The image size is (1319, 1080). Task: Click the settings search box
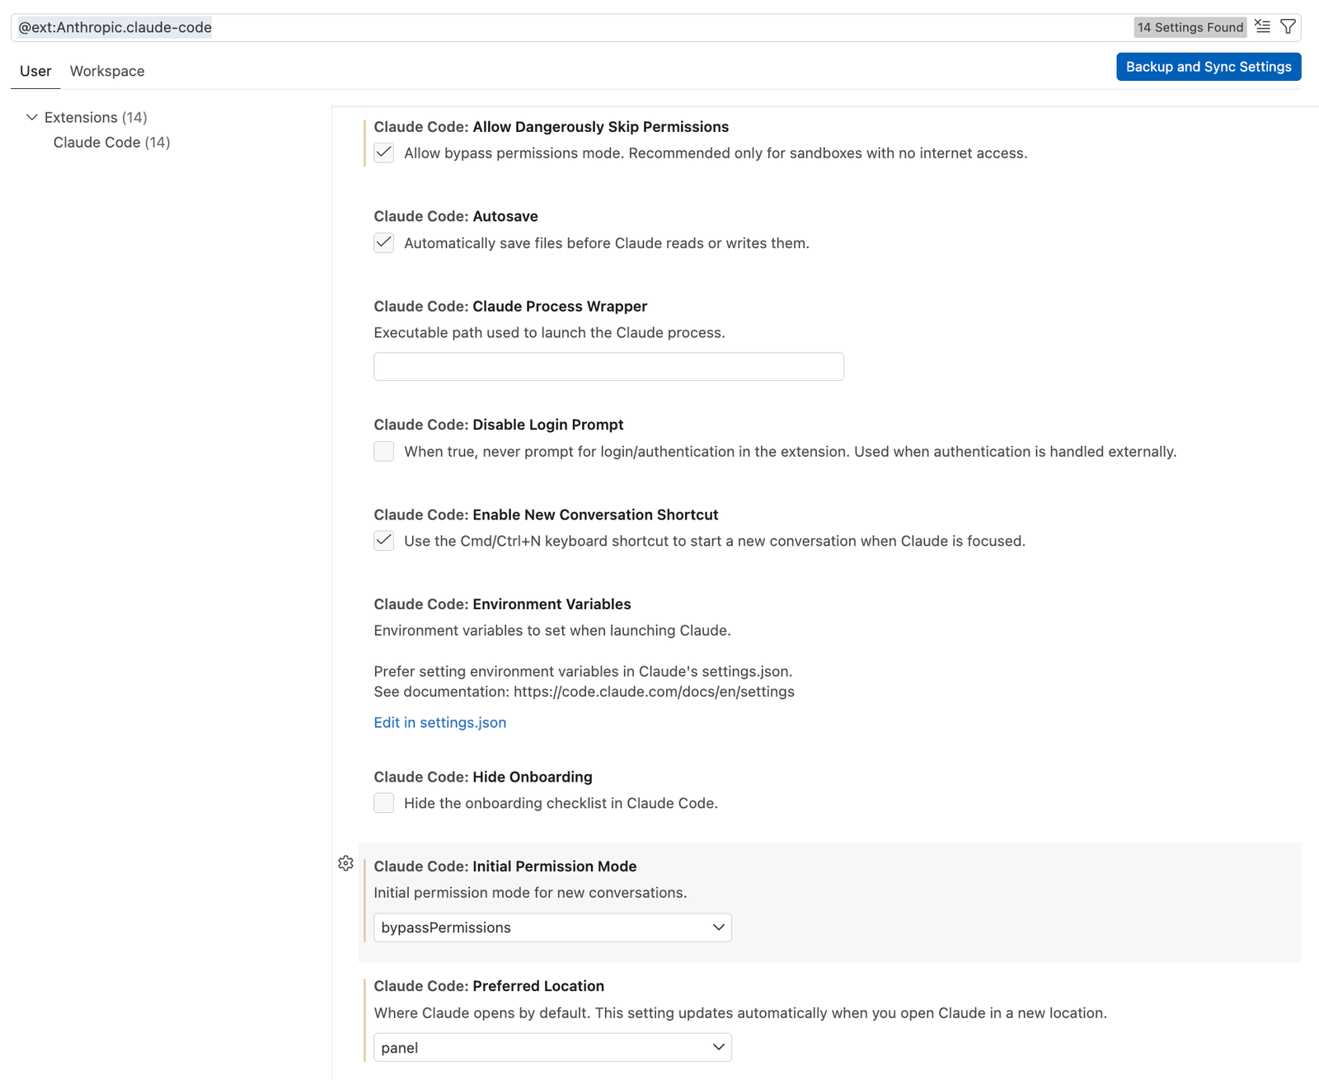(x=577, y=27)
